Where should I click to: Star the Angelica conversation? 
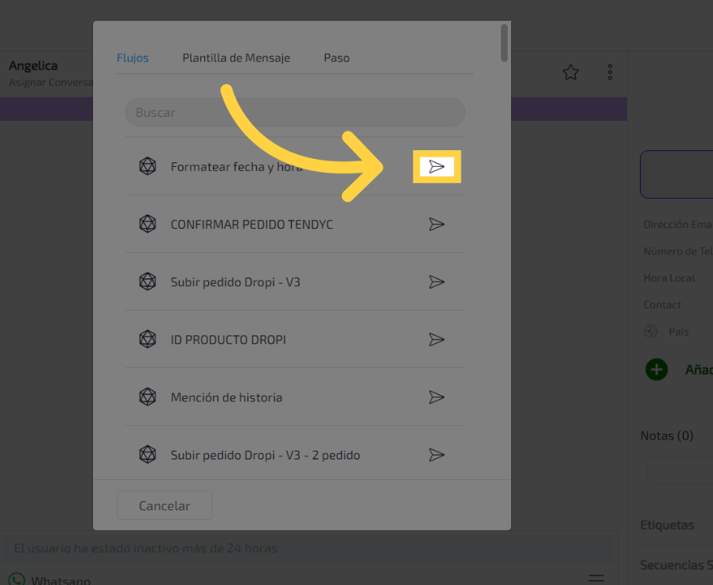(570, 72)
